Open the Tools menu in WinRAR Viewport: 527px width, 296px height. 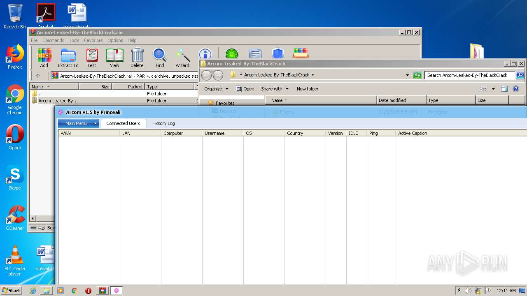point(74,40)
